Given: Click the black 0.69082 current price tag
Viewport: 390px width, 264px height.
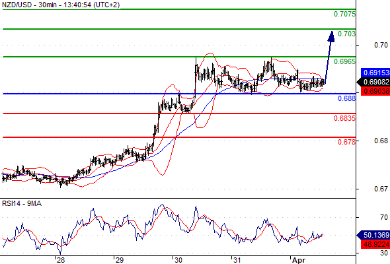Looking at the screenshot, I should click(x=373, y=82).
